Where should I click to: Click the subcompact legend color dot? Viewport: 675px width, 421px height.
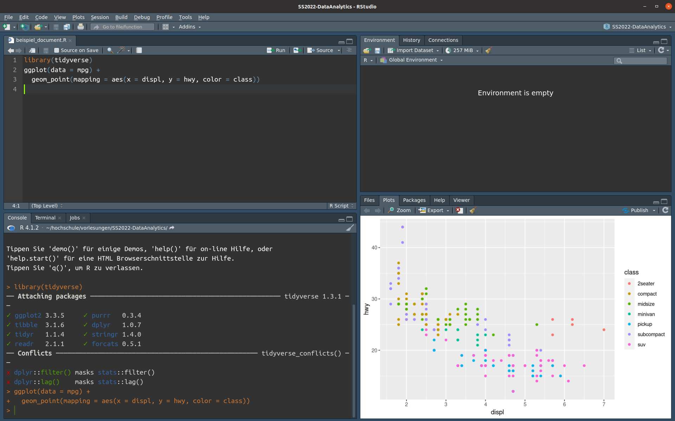pyautogui.click(x=629, y=334)
